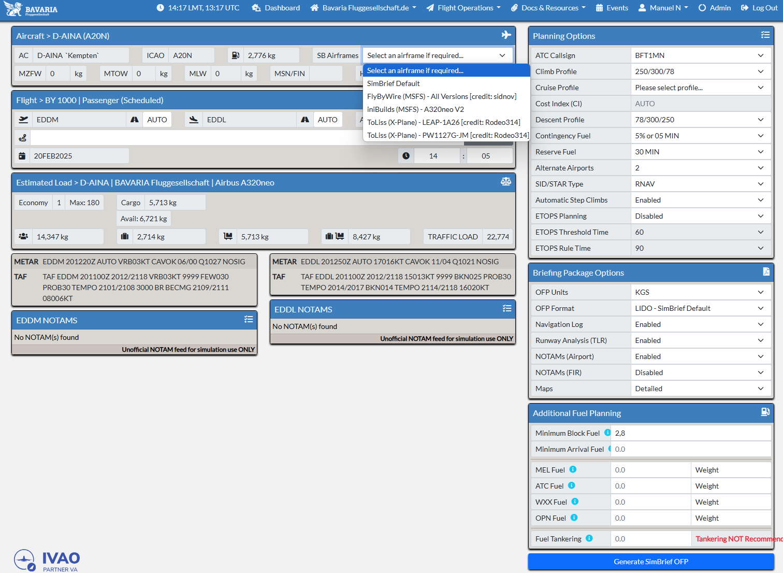The image size is (783, 573).
Task: Open the Climb Profile dropdown
Action: [x=701, y=71]
